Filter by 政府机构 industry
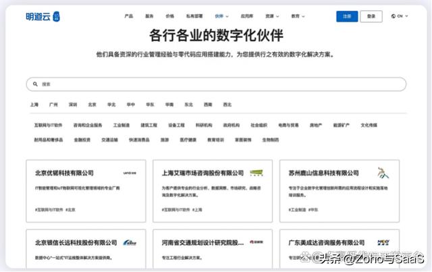432x272 pixels. click(231, 125)
